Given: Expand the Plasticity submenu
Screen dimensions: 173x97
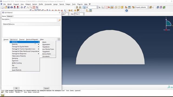Looking at the screenshot, I should coord(25,44).
